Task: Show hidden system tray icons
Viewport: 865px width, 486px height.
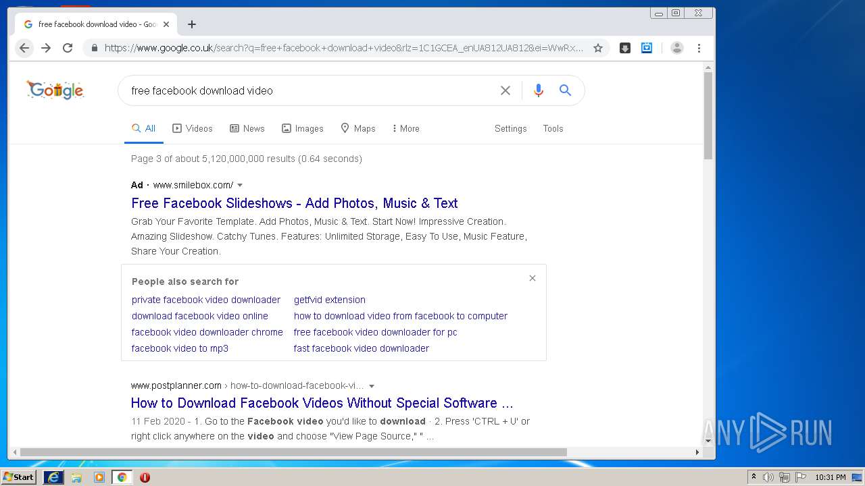Action: (x=753, y=477)
